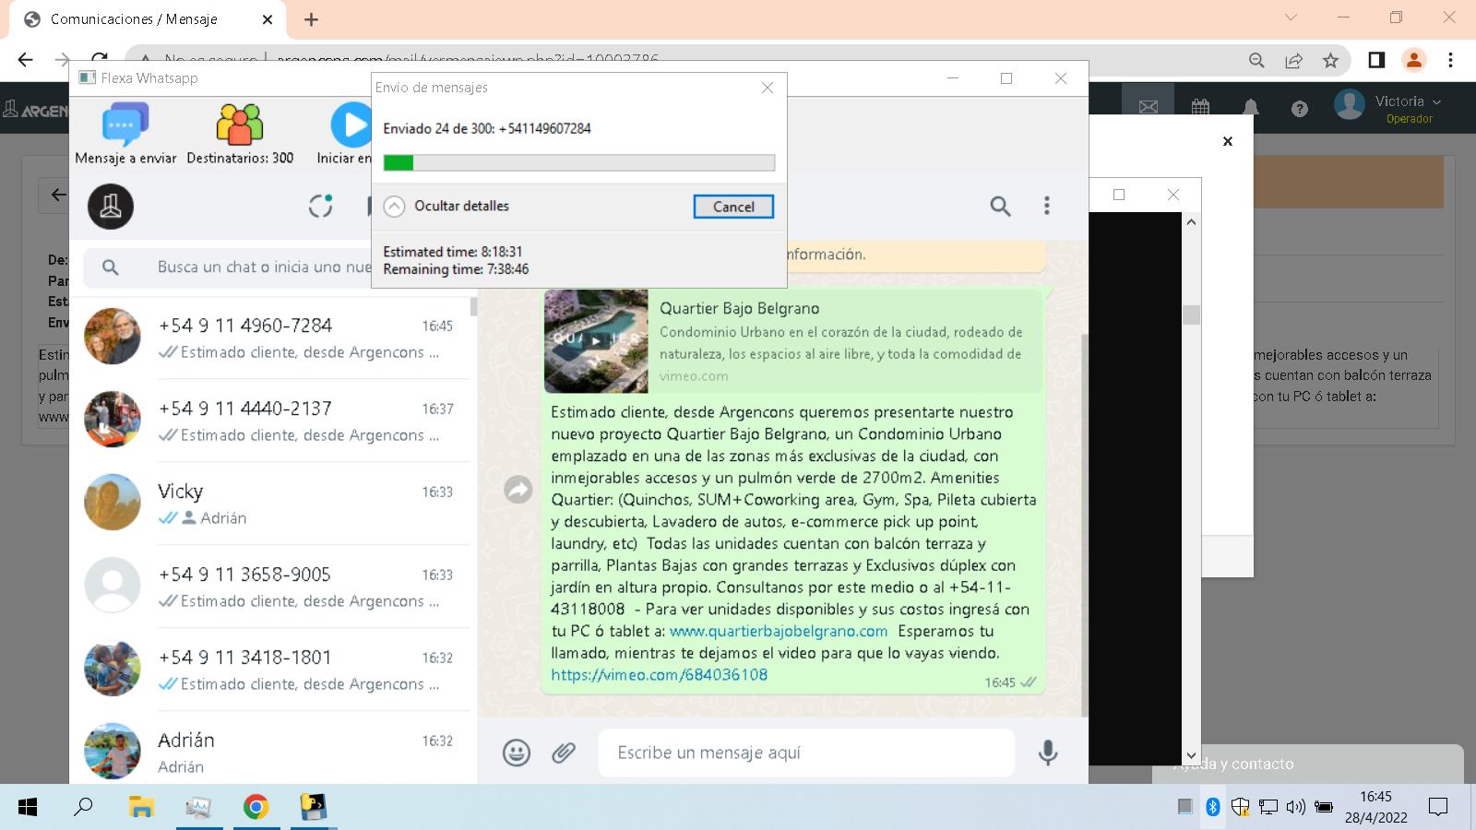Open the www.quartierbajobelgrano.com link

point(779,631)
